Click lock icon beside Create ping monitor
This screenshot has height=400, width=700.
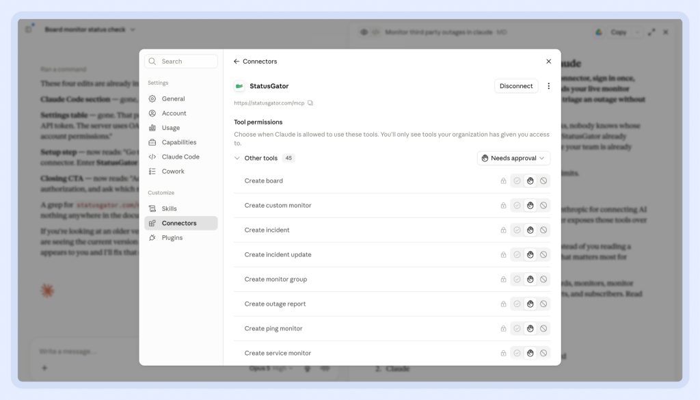click(503, 329)
